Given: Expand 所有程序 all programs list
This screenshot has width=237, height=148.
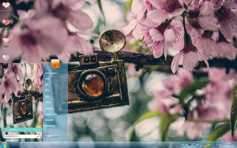Looking at the screenshot, I should pyautogui.click(x=22, y=129).
